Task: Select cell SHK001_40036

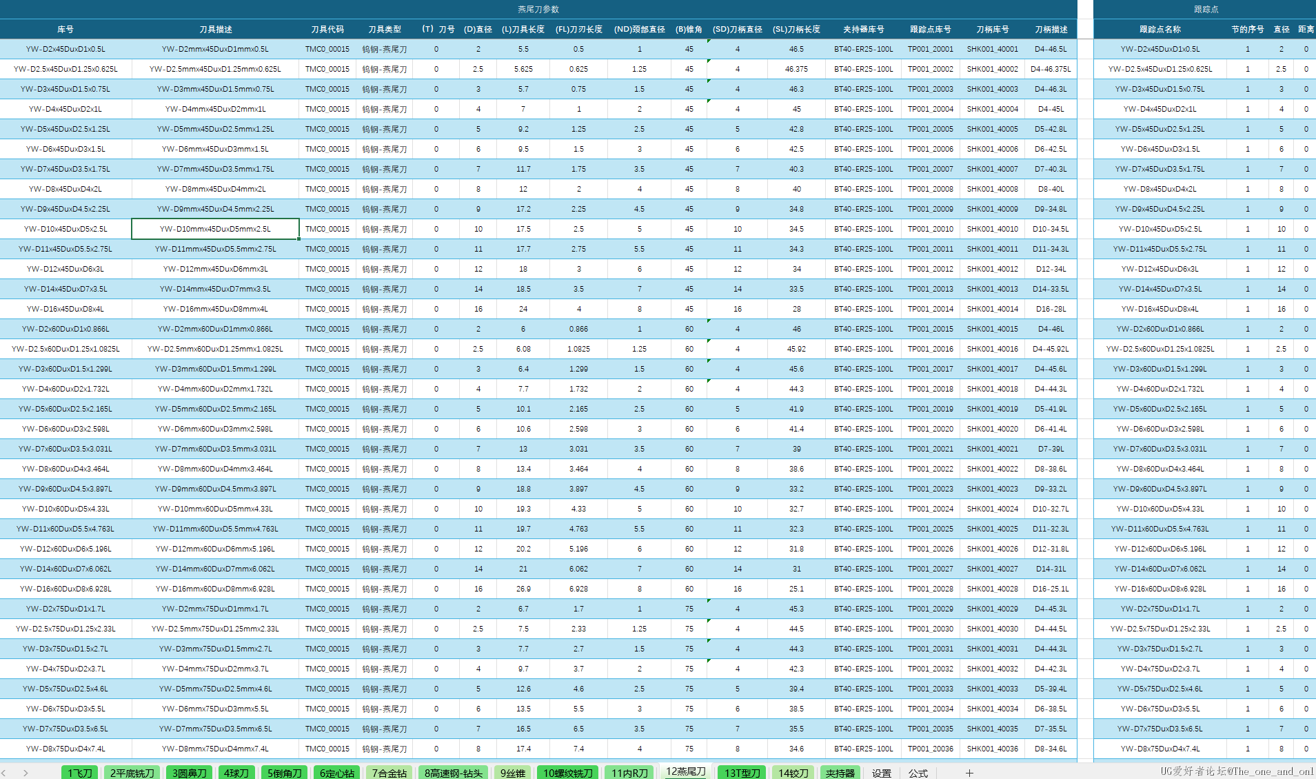Action: point(993,749)
